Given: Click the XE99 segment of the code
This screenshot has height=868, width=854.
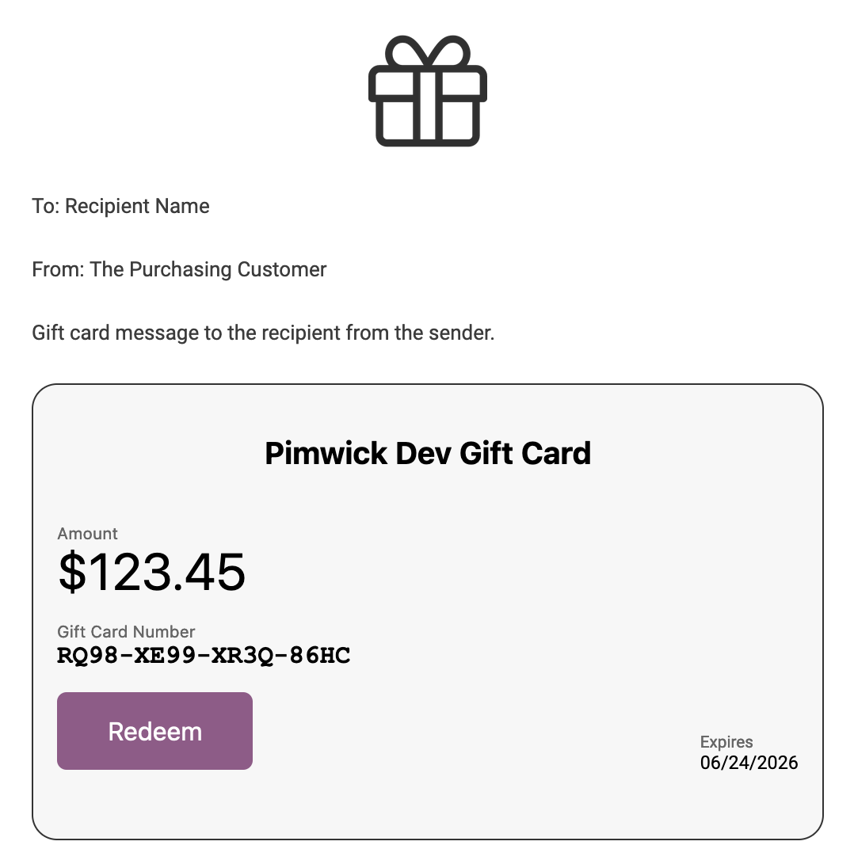Looking at the screenshot, I should [x=161, y=656].
